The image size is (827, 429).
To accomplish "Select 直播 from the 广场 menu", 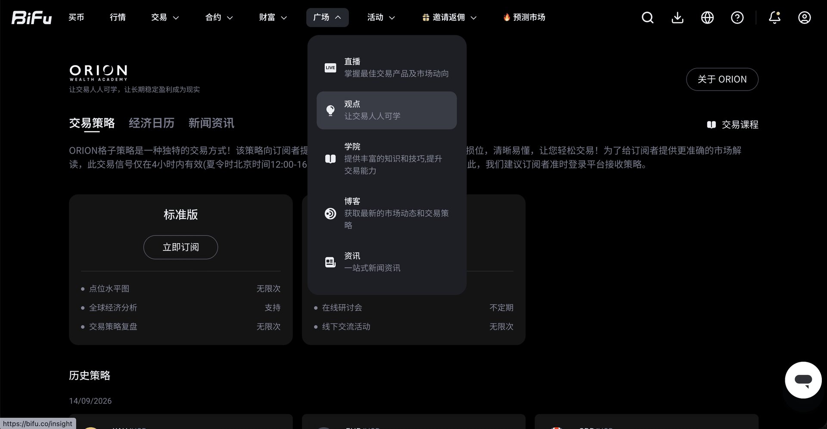I will tap(387, 68).
